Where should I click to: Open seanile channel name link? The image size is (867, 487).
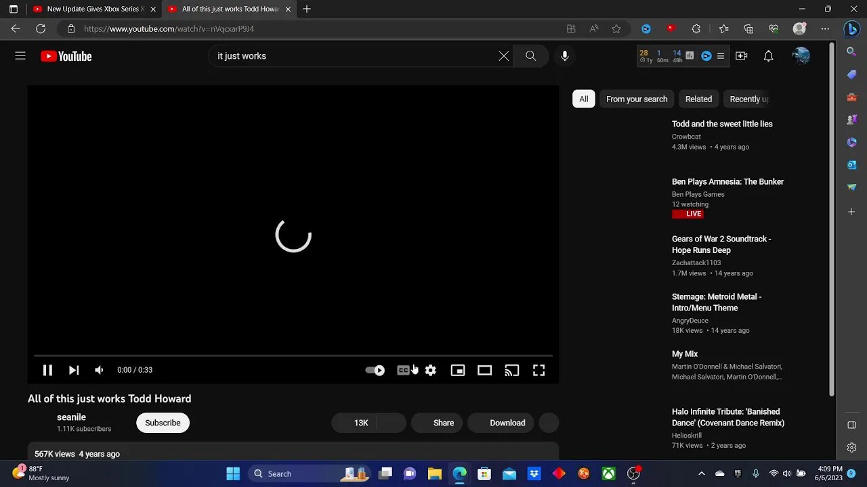pyautogui.click(x=71, y=417)
